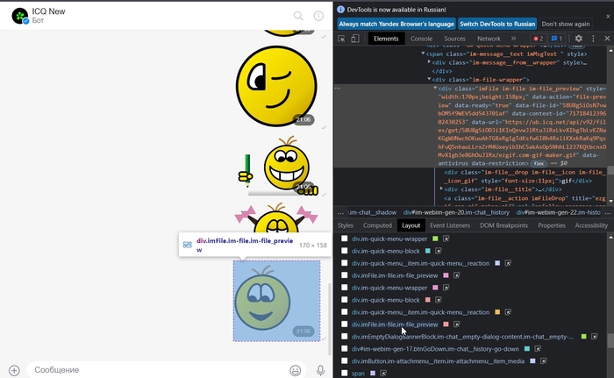Image resolution: width=614 pixels, height=378 pixels.
Task: Click Always match Yandex Browser's language button
Action: coord(396,24)
